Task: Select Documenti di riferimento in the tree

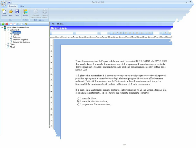Action: click(22, 42)
